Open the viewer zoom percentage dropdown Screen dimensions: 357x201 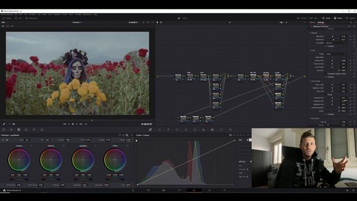(x=4, y=22)
